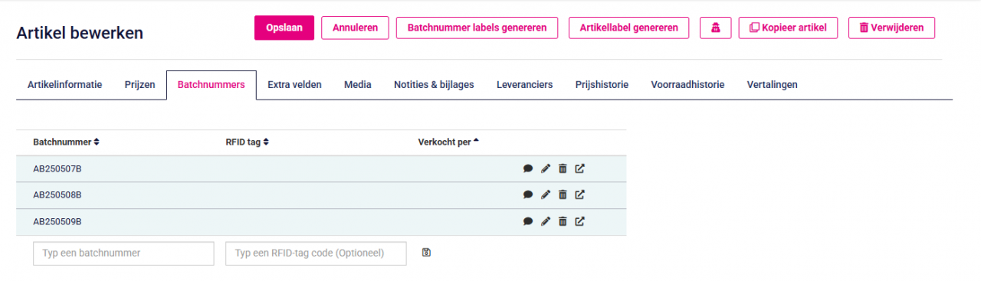Screen dimensions: 981x281
Task: Open comment icon for batch AB250507B
Action: tap(528, 169)
